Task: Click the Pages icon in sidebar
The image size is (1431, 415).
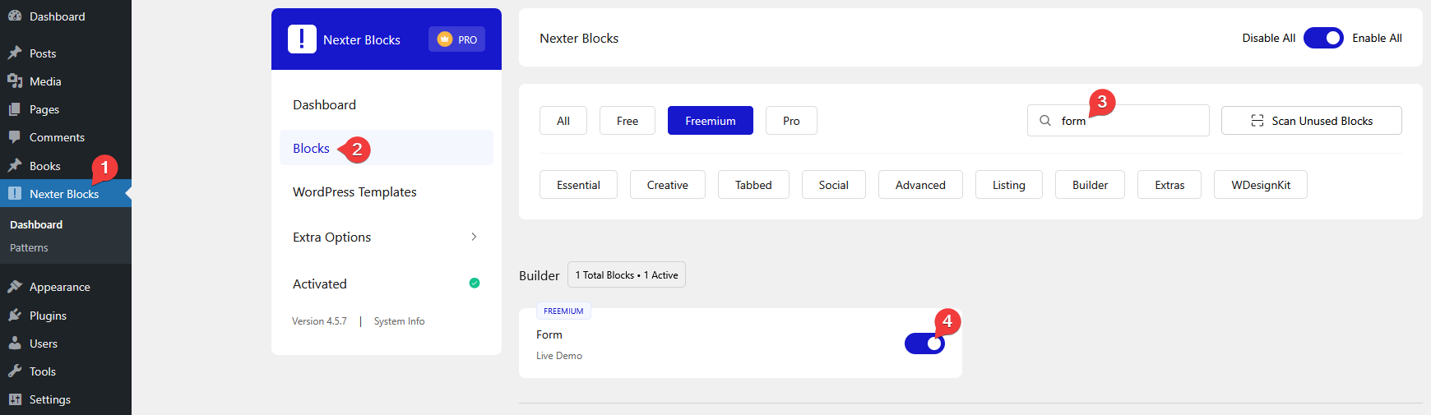Action: point(15,109)
